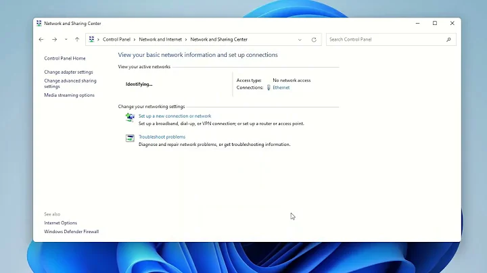This screenshot has width=487, height=273.
Task: Open Change adapter settings
Action: click(68, 72)
